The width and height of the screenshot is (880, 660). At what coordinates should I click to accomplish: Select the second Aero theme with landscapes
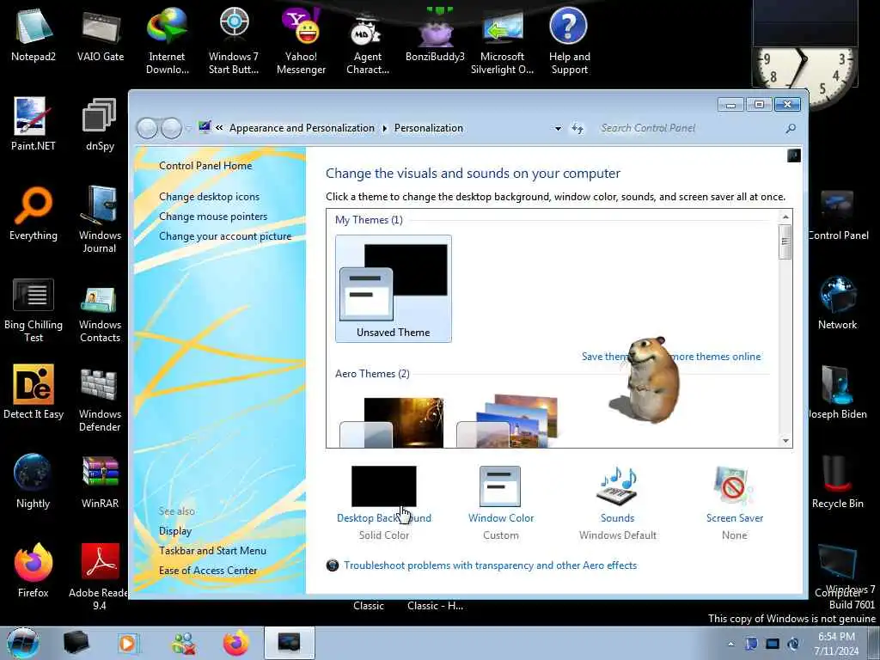coord(507,421)
